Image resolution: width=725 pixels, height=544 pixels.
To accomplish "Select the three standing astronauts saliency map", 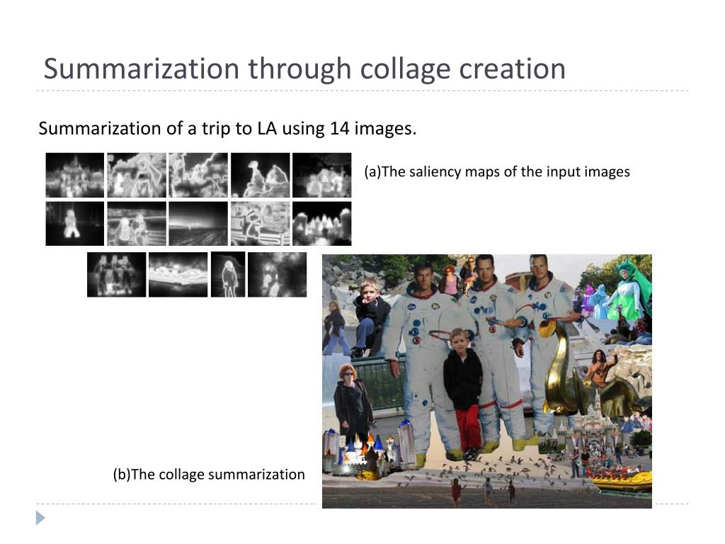I will (x=117, y=274).
